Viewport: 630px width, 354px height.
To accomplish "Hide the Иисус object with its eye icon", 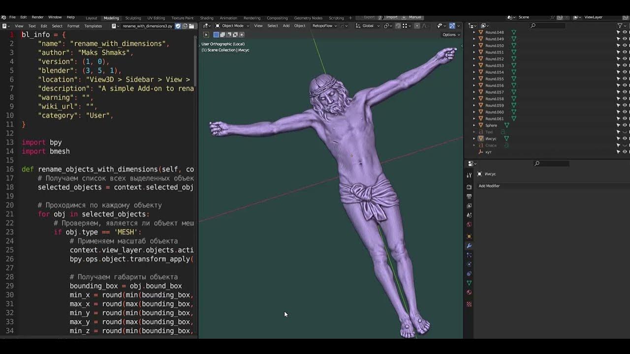I will click(625, 139).
